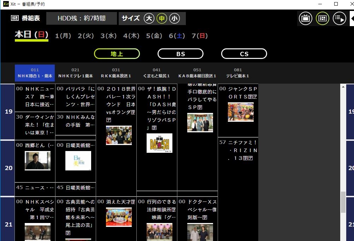Click the Xit app logo icon
354x241 pixels.
pos(6,4)
